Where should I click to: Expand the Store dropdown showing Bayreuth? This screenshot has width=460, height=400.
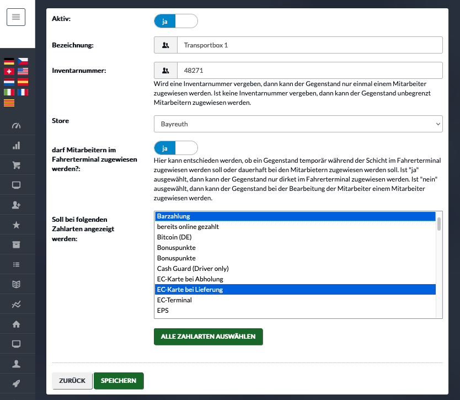[298, 124]
